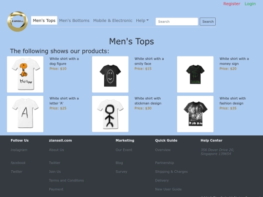263x197 pixels.
Task: Open the New User Guide link
Action: pos(168,189)
